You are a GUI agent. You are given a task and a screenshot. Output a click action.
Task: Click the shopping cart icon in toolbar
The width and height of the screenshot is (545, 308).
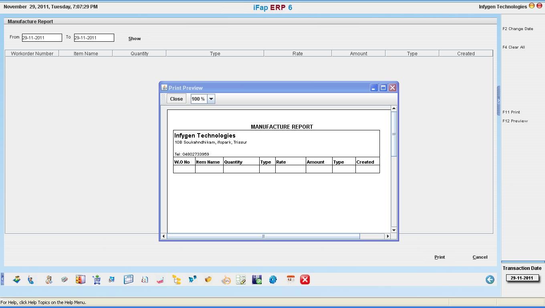click(96, 280)
